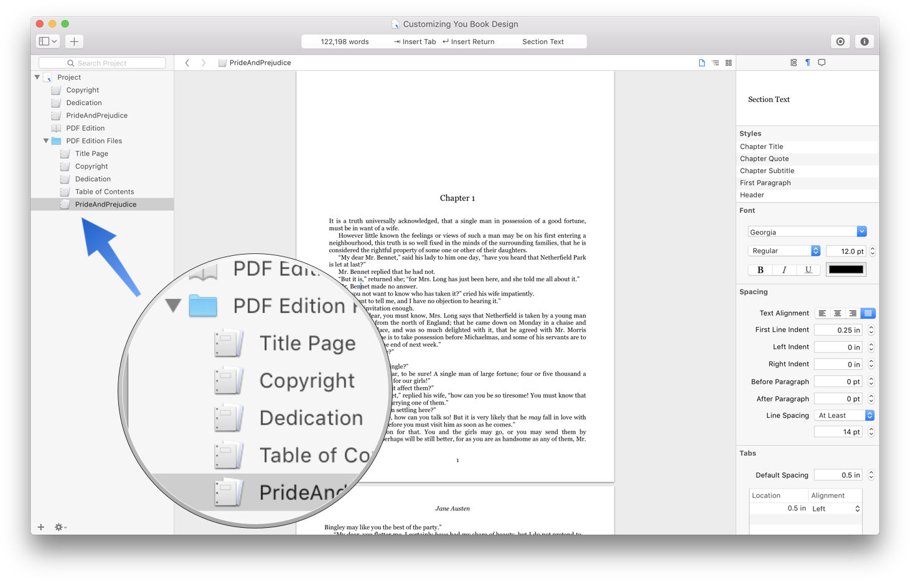910x582 pixels.
Task: Show the info inspector button
Action: click(x=864, y=41)
